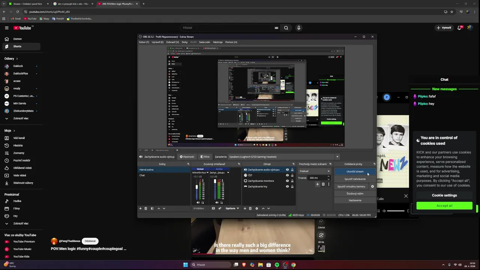The image size is (480, 270).
Task: Toggle lock on ČET source
Action: (292, 175)
